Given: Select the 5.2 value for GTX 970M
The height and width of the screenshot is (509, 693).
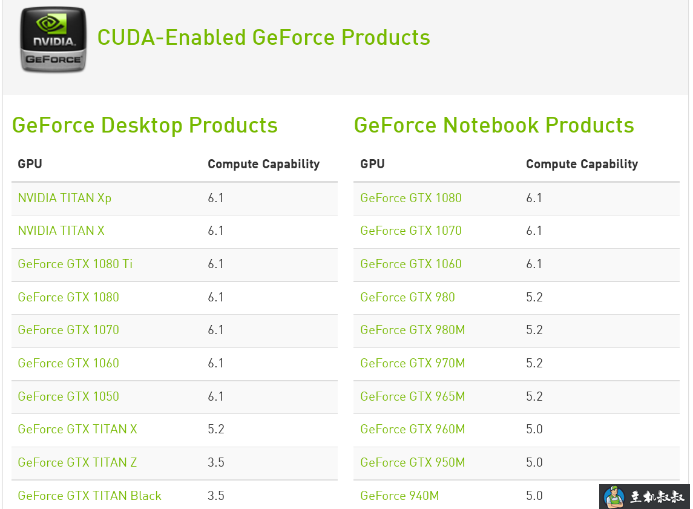Looking at the screenshot, I should coord(534,363).
